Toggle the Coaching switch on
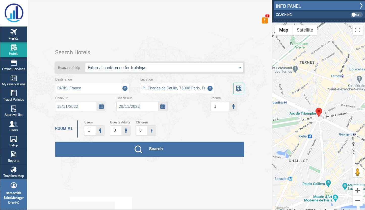 (x=356, y=15)
